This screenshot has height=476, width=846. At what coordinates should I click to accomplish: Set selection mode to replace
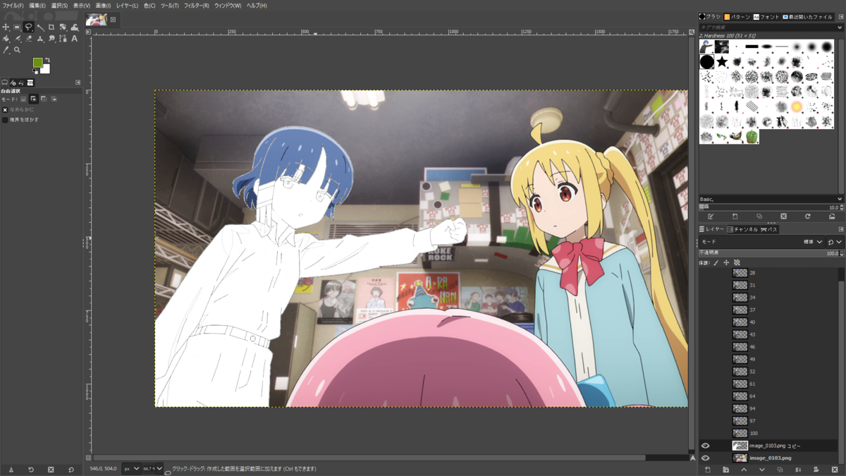click(23, 99)
